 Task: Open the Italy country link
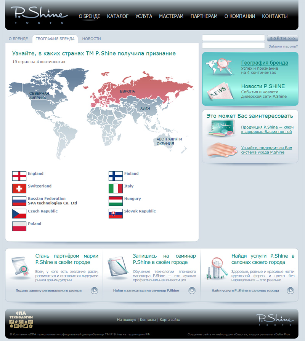pos(129,186)
